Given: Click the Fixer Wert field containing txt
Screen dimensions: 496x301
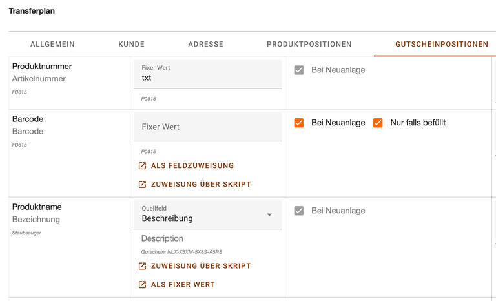Looking at the screenshot, I should pos(207,74).
